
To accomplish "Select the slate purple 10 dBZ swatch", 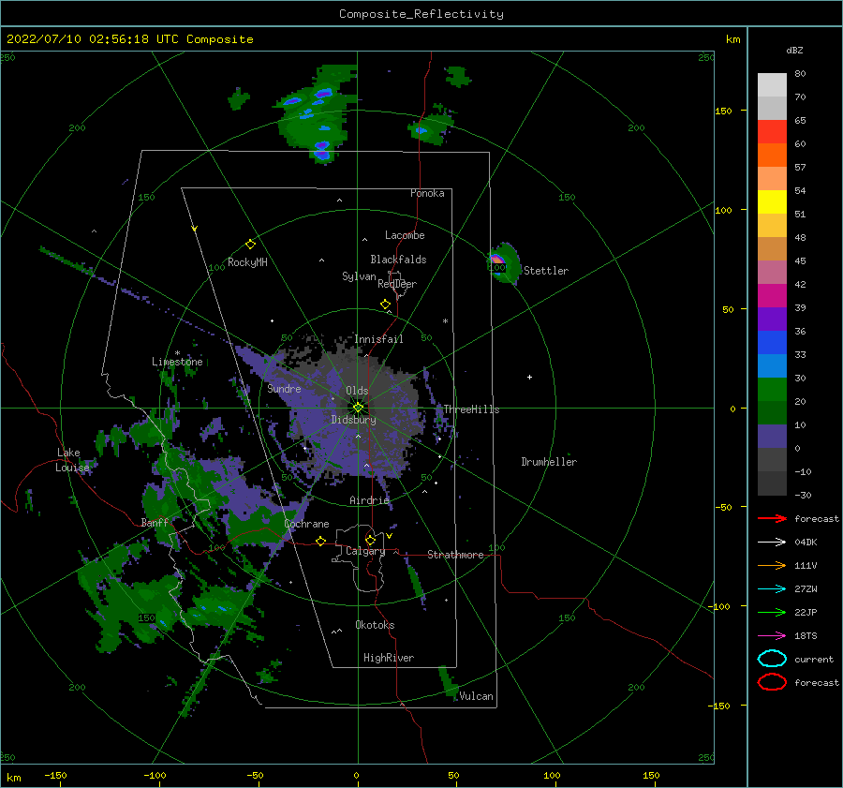I will coord(772,436).
